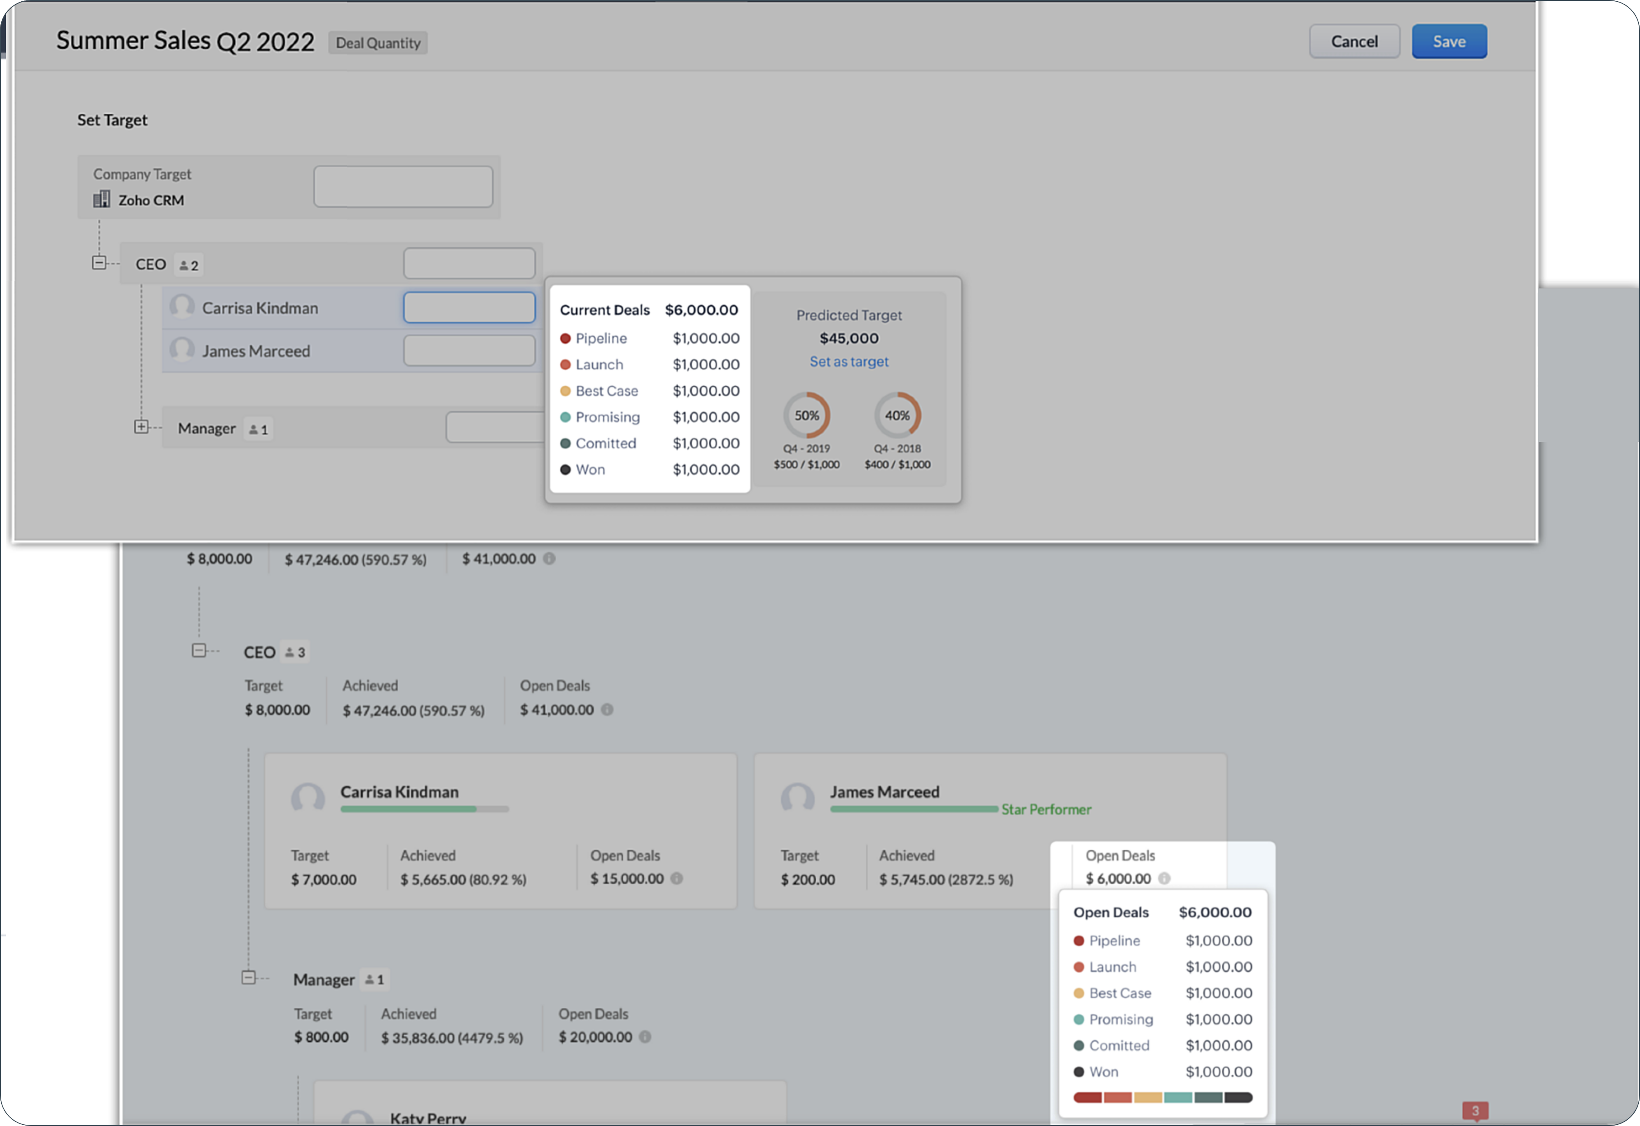Click the Q4 - 2019 50% donut chart
Screen dimensions: 1640x1126
tap(806, 415)
